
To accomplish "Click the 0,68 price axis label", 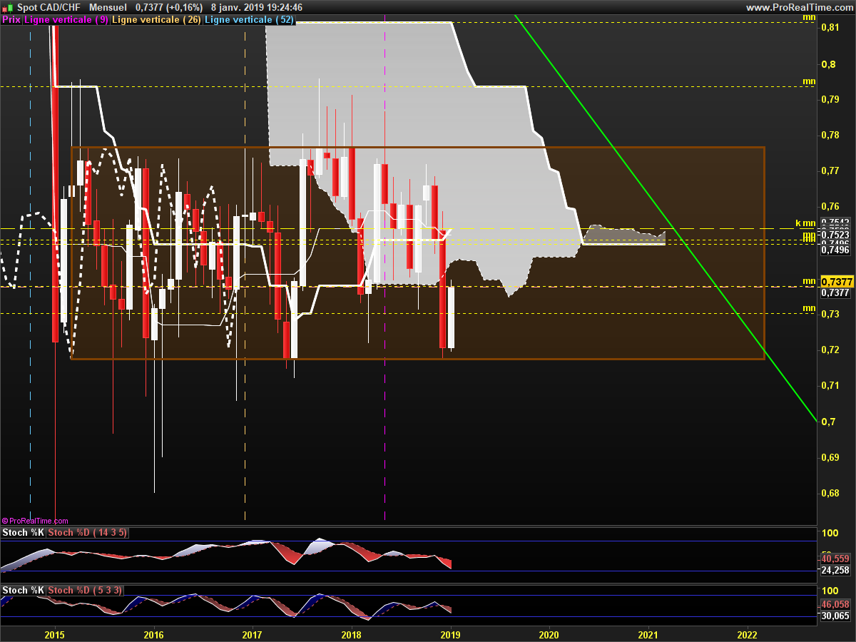I will pyautogui.click(x=830, y=493).
